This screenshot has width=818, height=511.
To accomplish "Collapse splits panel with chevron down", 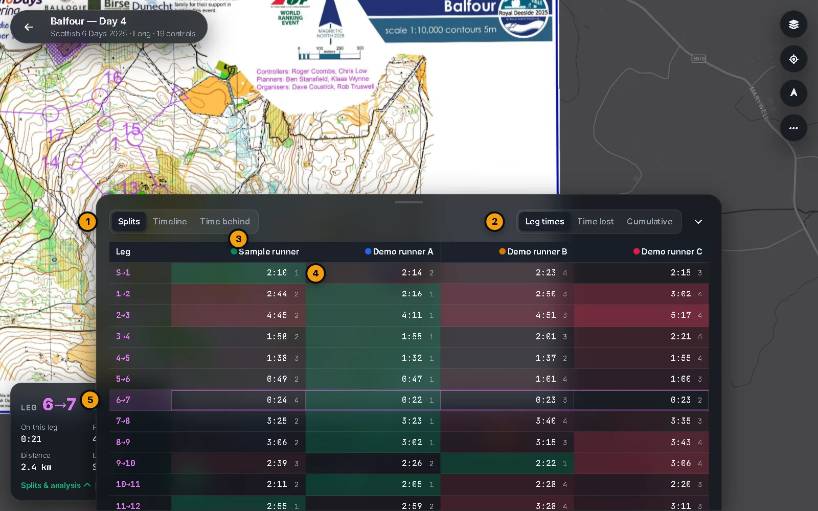I will (698, 222).
